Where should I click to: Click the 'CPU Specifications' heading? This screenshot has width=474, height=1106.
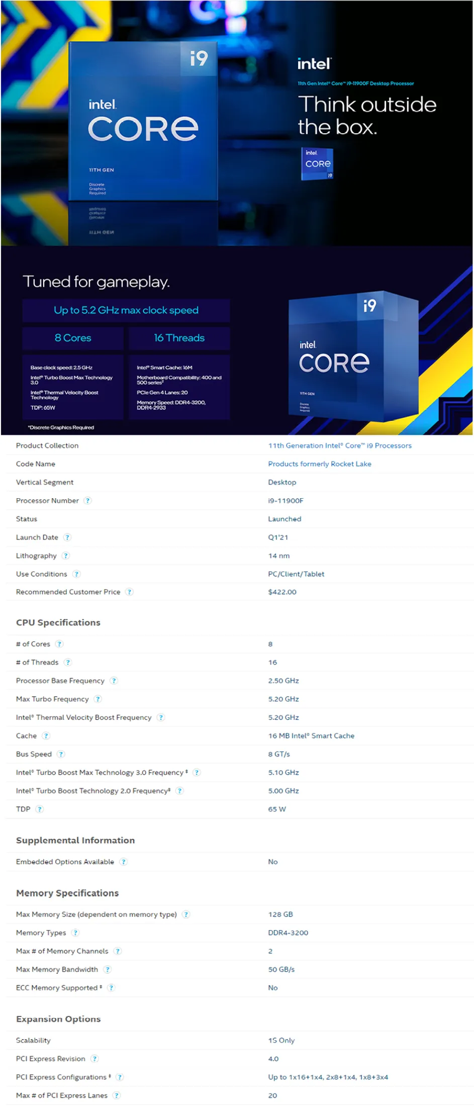pyautogui.click(x=58, y=622)
